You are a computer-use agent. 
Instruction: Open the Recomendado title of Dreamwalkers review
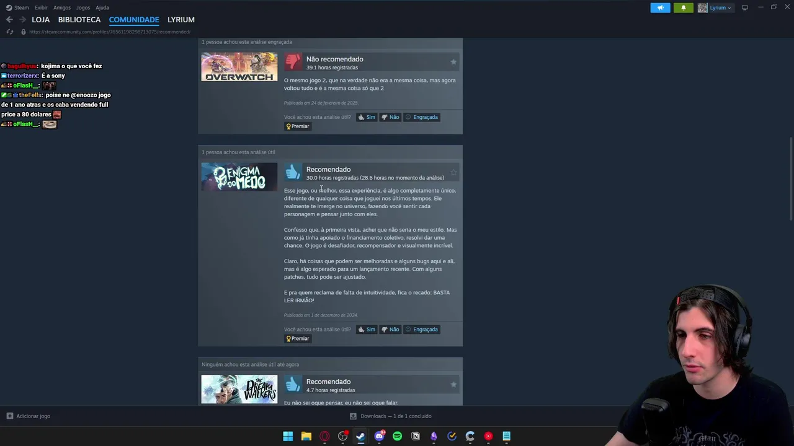click(x=328, y=382)
